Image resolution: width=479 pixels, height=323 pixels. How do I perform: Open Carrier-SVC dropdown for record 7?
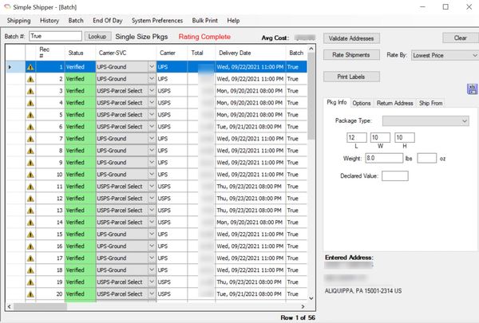pos(151,139)
